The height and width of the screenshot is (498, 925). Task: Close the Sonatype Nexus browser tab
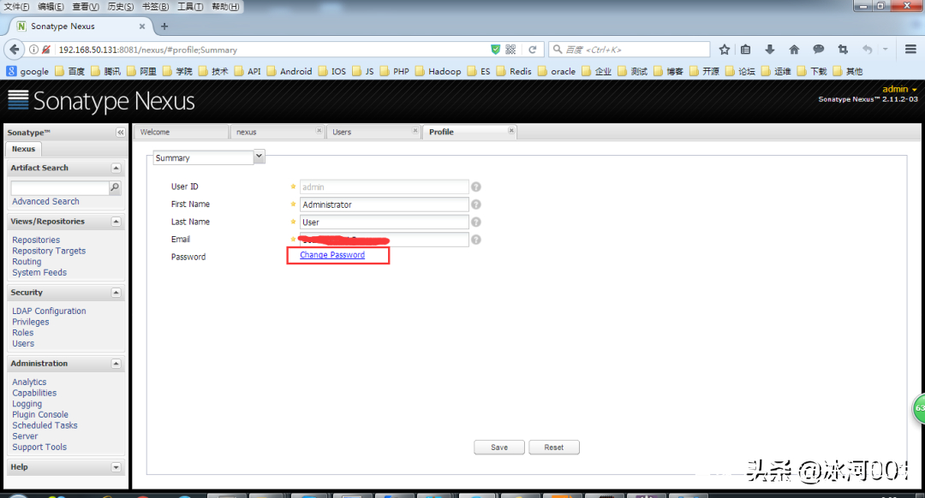[x=142, y=27]
